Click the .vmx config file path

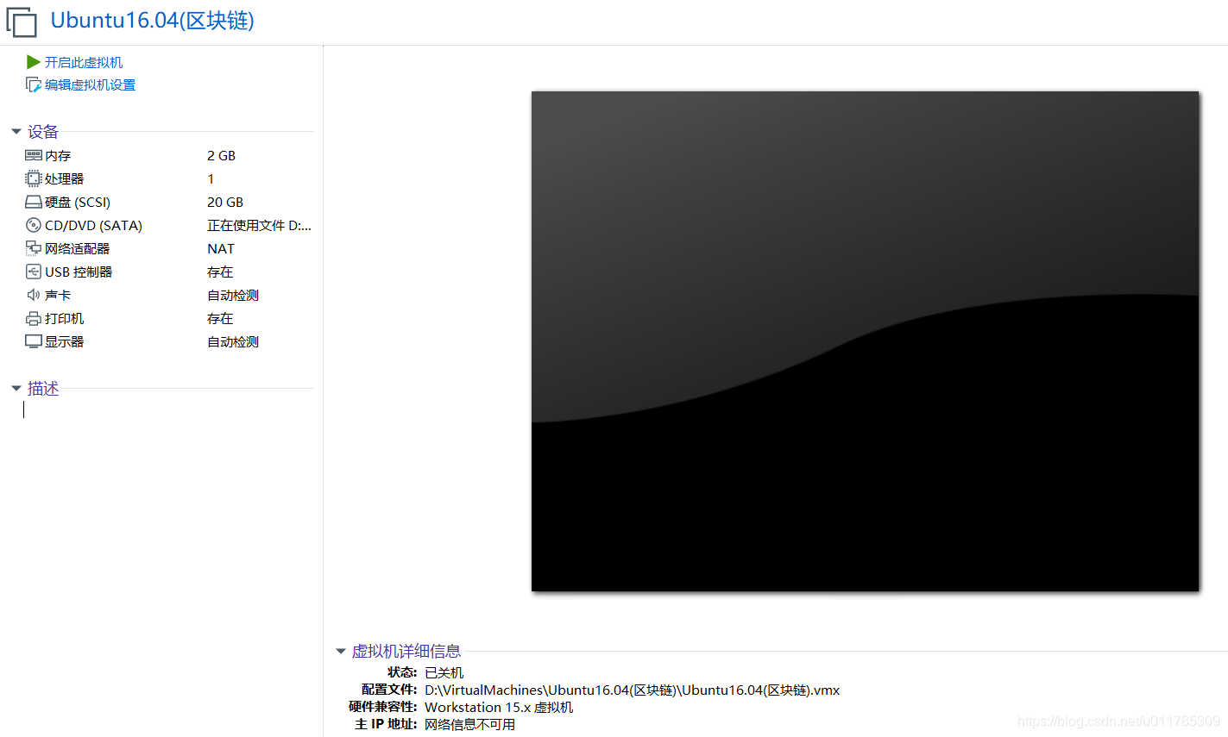point(632,690)
